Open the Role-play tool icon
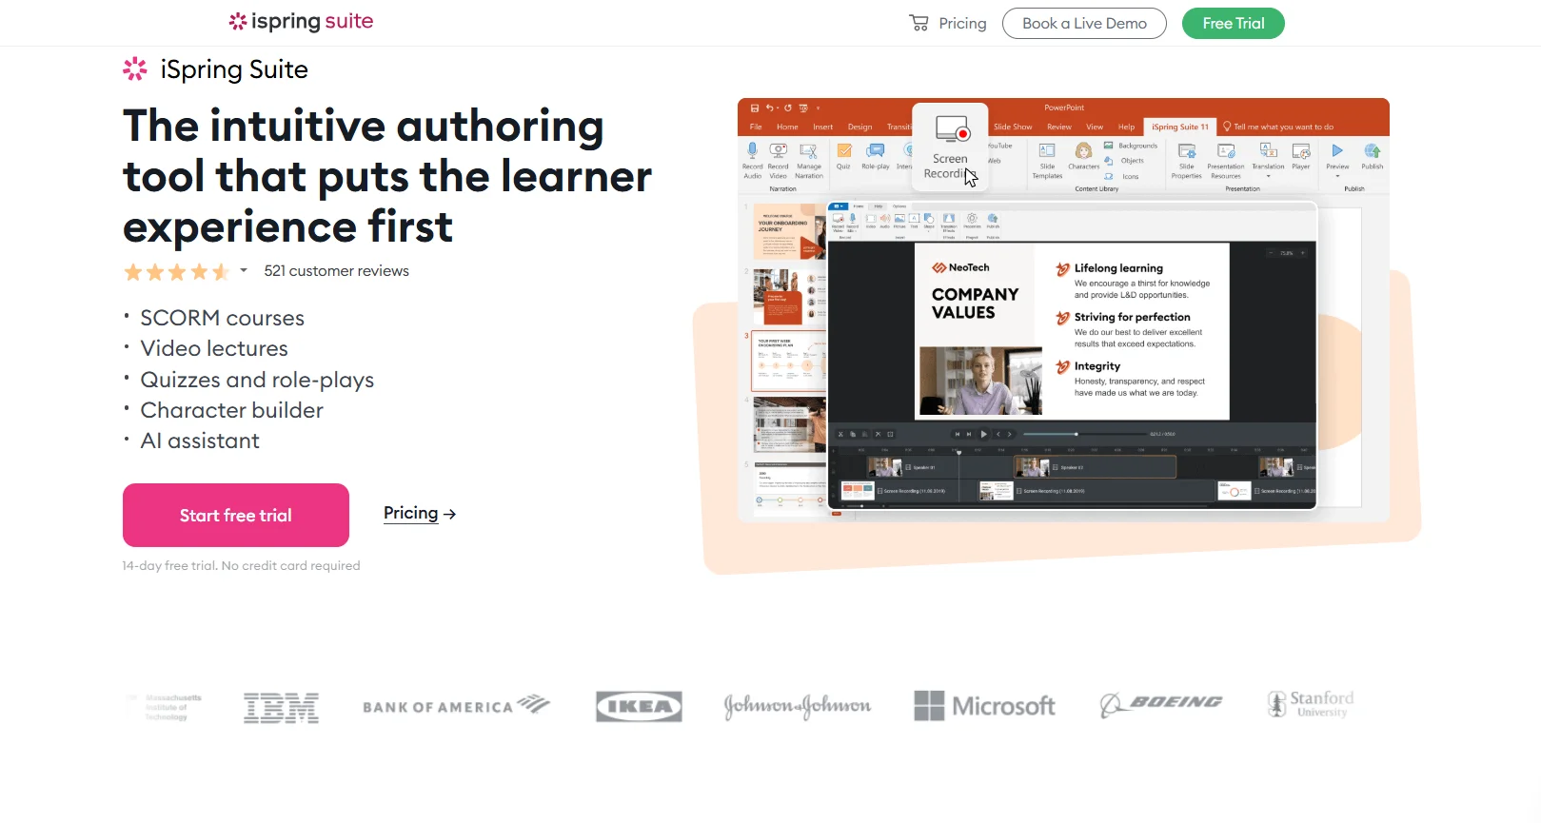1541x823 pixels. (x=875, y=151)
